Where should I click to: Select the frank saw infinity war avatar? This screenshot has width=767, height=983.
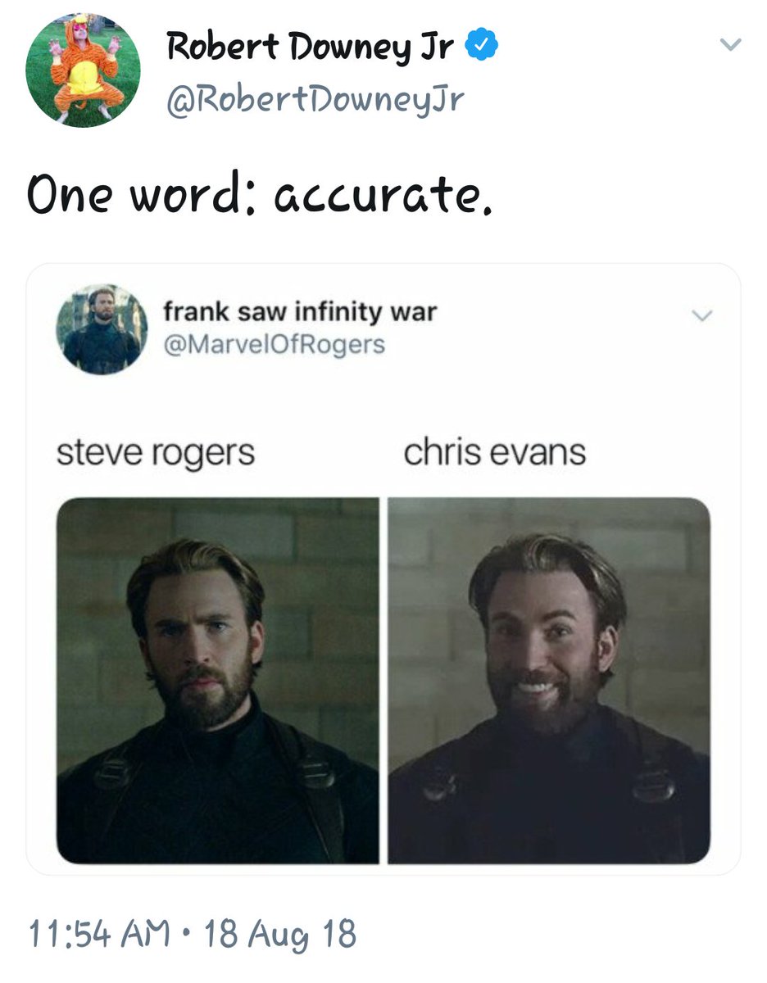click(102, 329)
